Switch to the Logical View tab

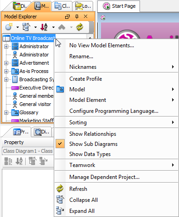[x=83, y=6]
